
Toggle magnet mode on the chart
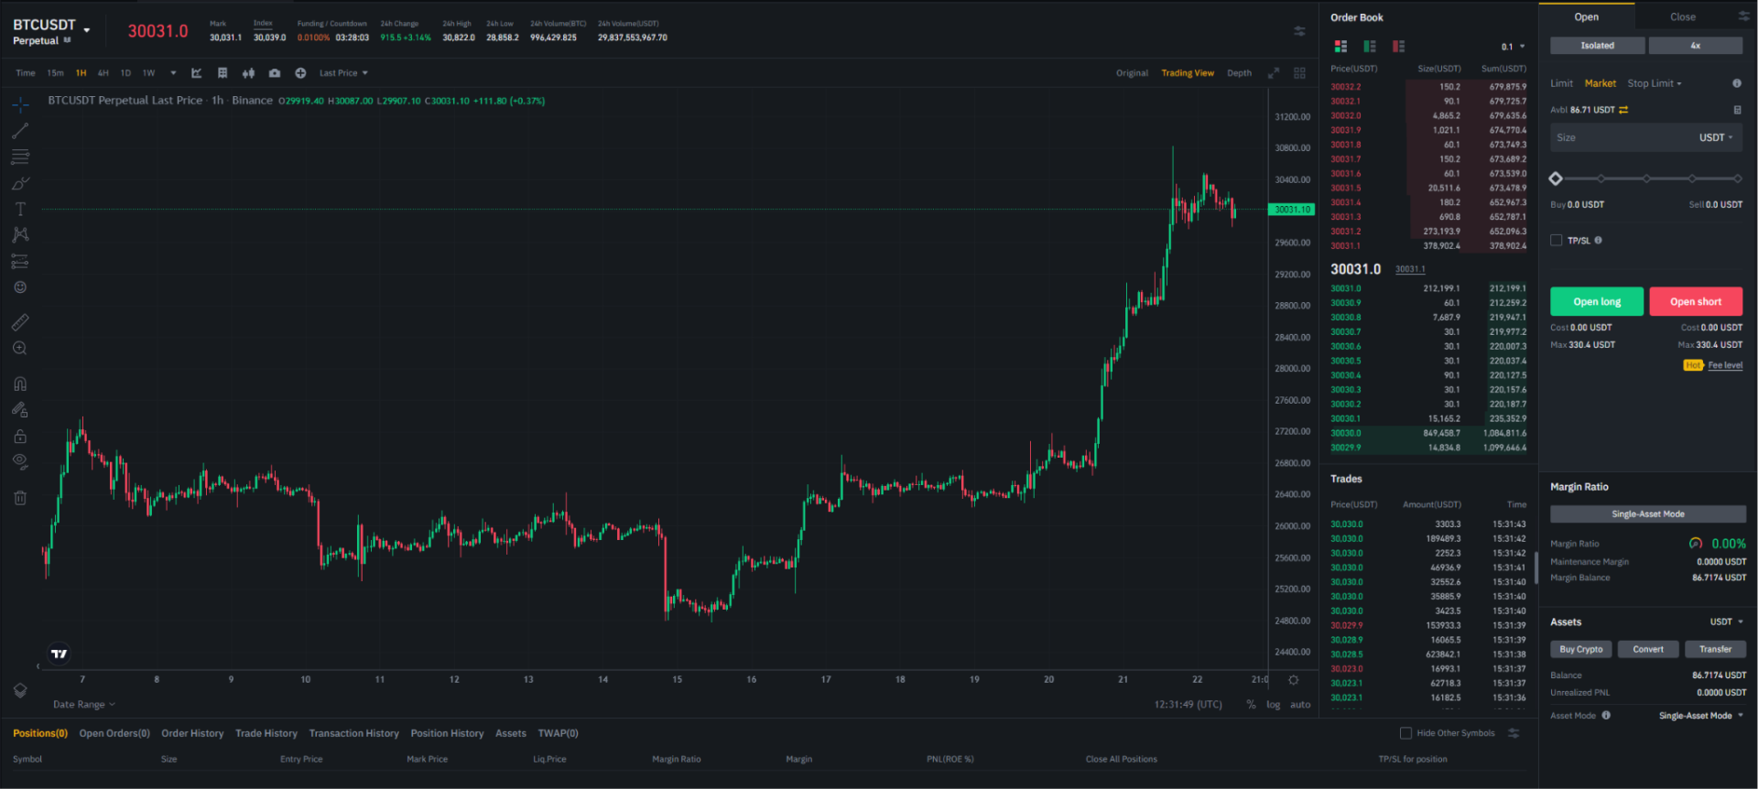pos(20,384)
